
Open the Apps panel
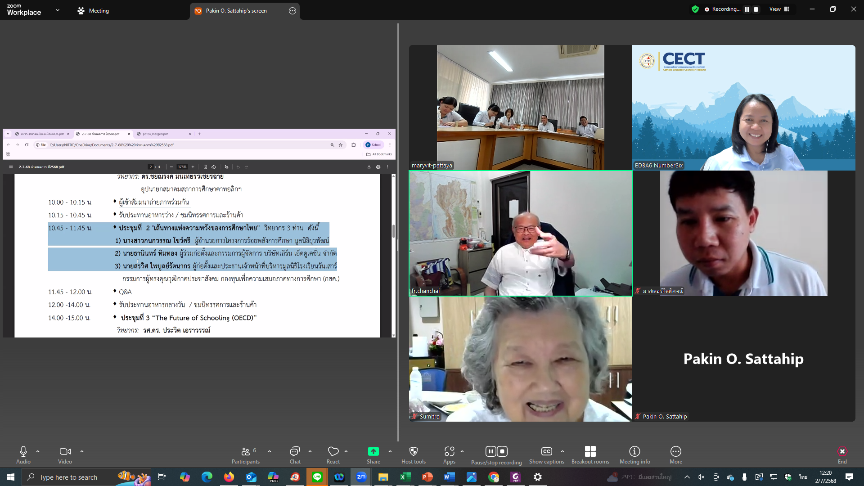(449, 454)
